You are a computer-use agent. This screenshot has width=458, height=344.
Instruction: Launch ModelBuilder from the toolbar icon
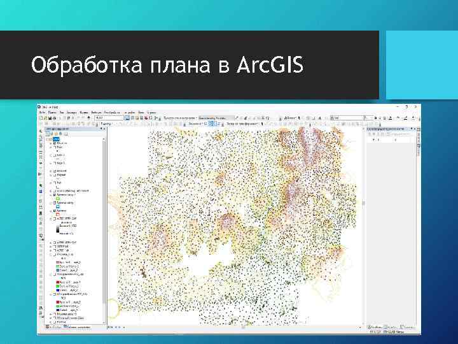[155, 118]
